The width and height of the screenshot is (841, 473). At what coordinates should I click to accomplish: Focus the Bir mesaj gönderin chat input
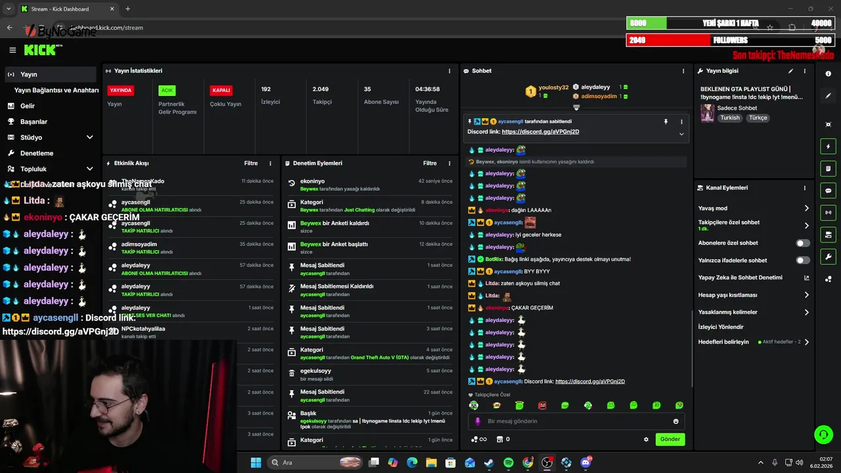tap(576, 421)
